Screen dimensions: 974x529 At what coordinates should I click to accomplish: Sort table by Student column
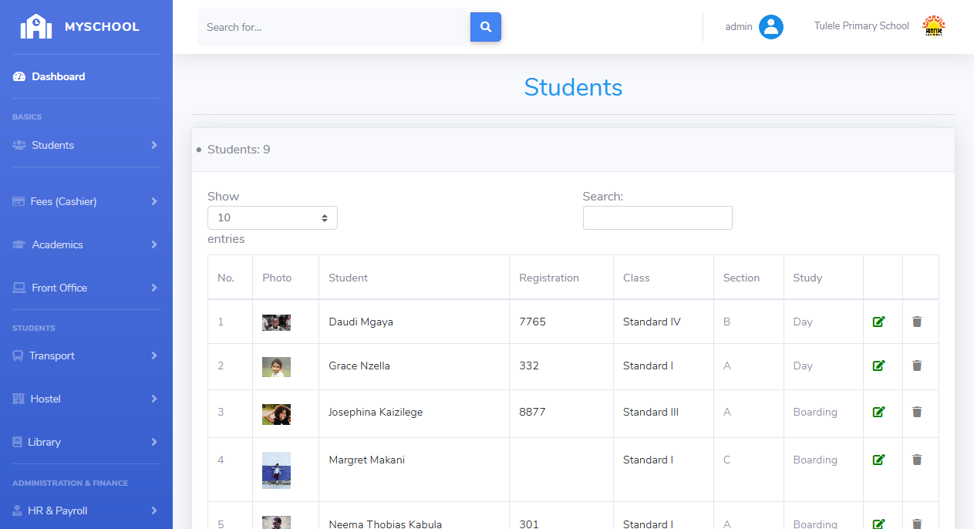(414, 278)
